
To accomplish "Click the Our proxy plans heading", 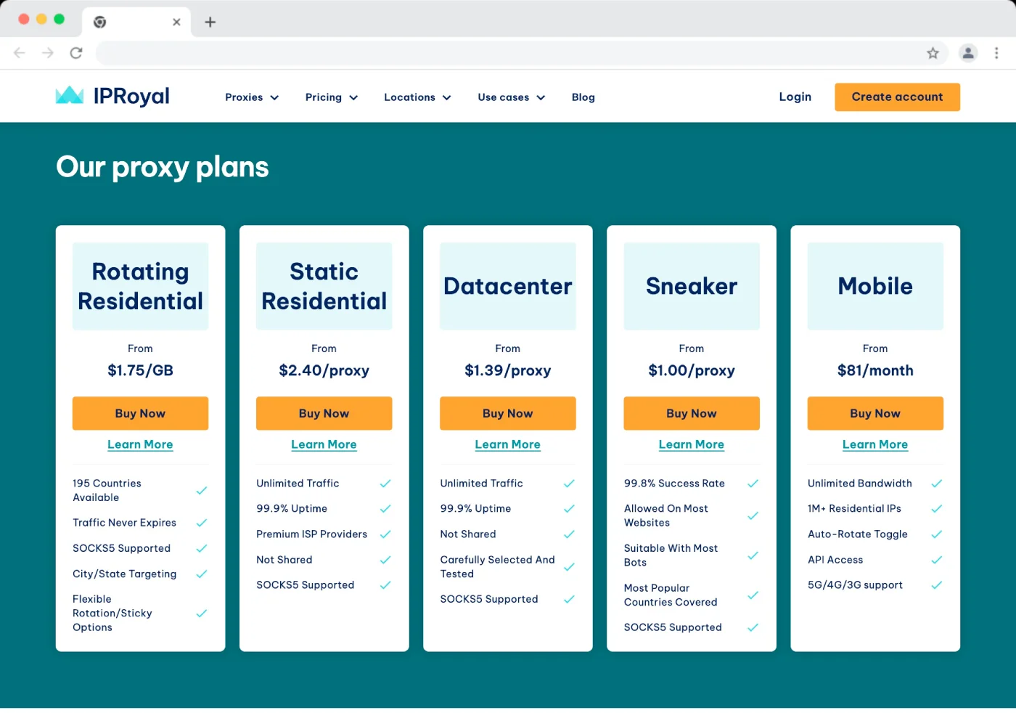I will point(163,167).
